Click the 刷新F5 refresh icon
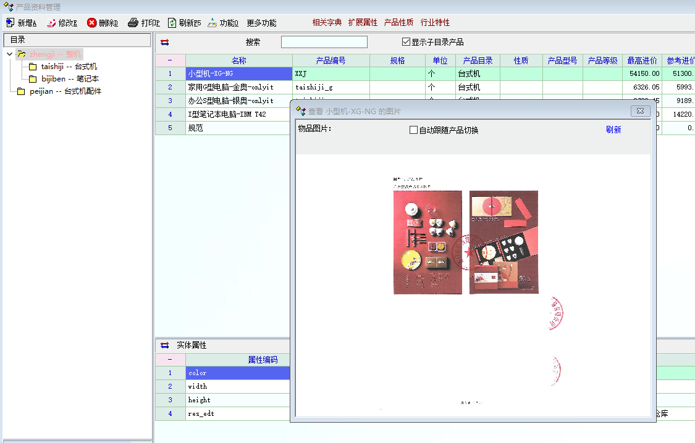695x443 pixels. coord(172,23)
